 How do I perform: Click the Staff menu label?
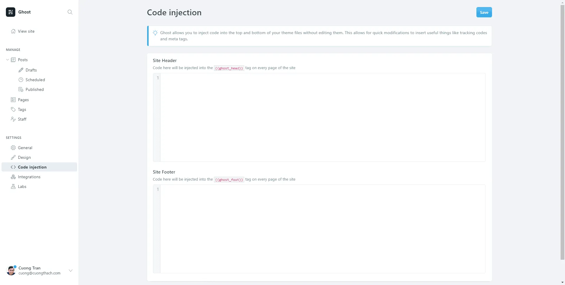click(x=22, y=119)
